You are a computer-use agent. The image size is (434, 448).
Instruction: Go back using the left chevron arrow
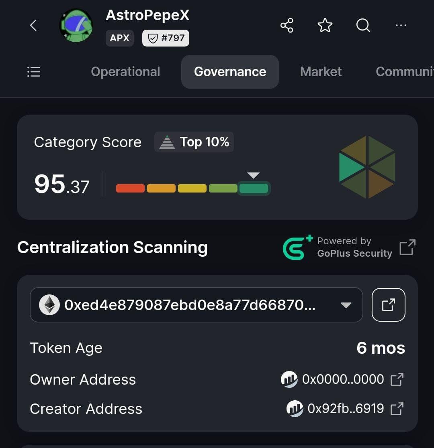click(x=33, y=25)
